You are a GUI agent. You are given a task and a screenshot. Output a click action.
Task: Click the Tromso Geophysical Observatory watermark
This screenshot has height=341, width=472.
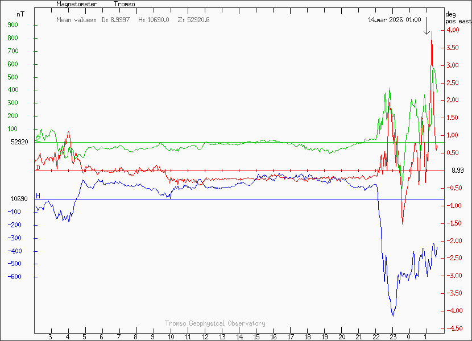(x=215, y=323)
